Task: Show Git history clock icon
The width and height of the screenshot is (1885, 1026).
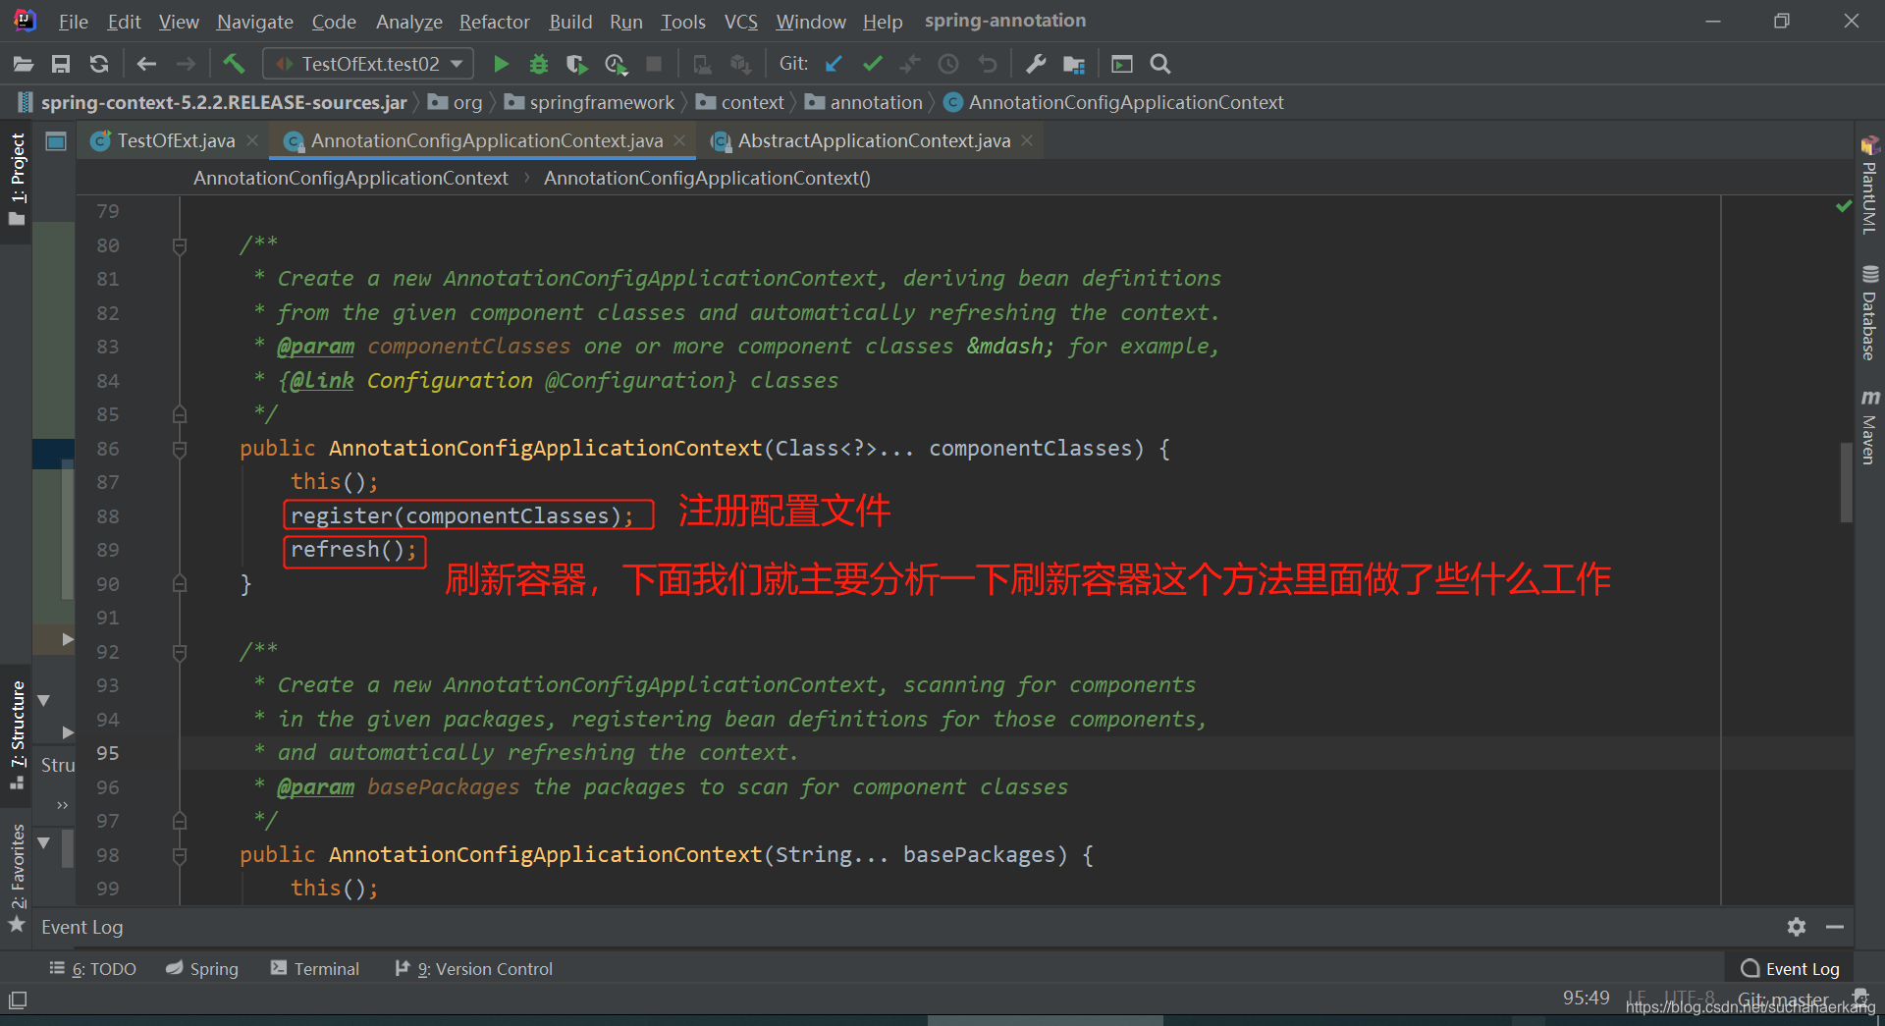Action: 948,64
